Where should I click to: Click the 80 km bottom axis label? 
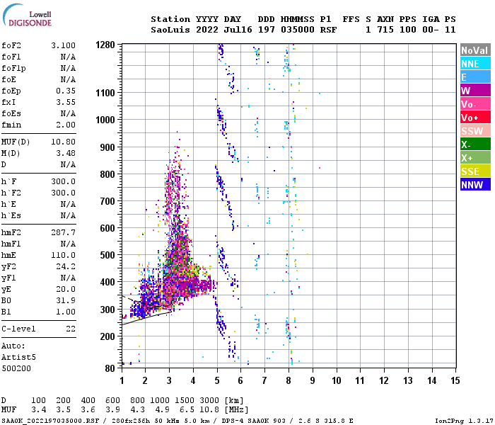[110, 368]
